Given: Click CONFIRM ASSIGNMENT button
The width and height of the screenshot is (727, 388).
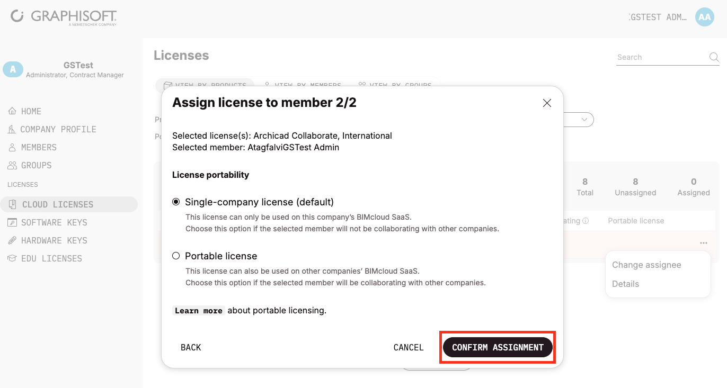Looking at the screenshot, I should click(x=498, y=347).
